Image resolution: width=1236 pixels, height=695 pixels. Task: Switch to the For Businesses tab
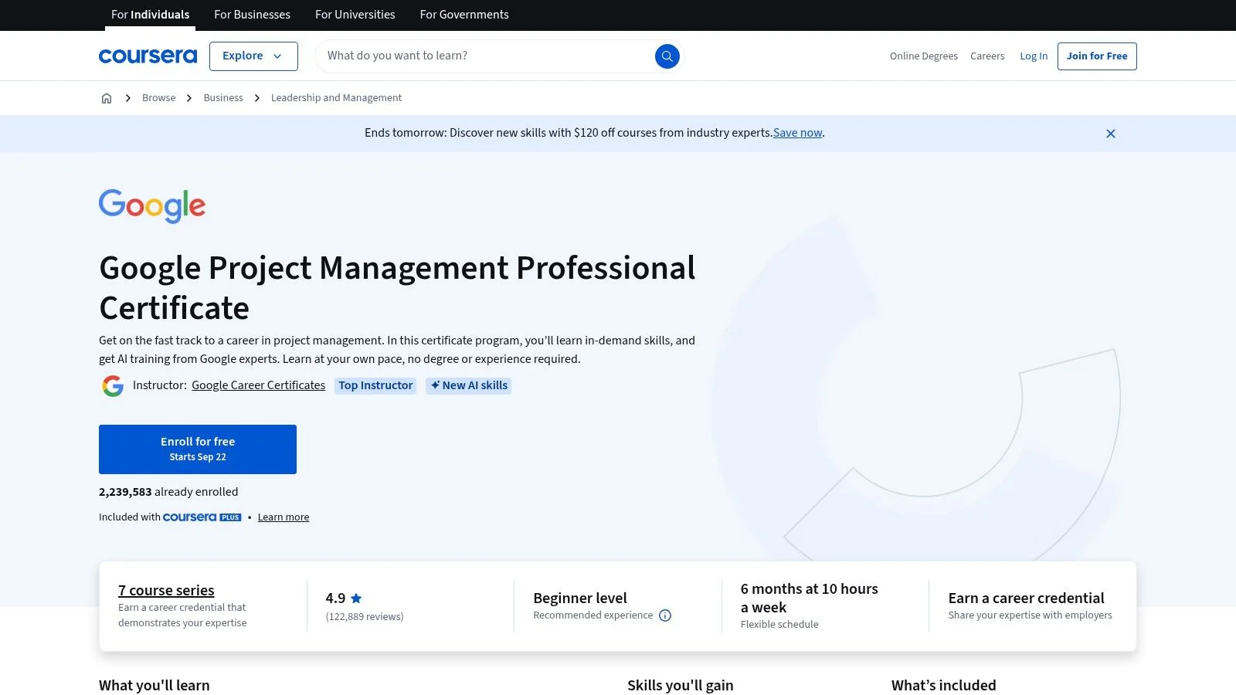point(252,15)
